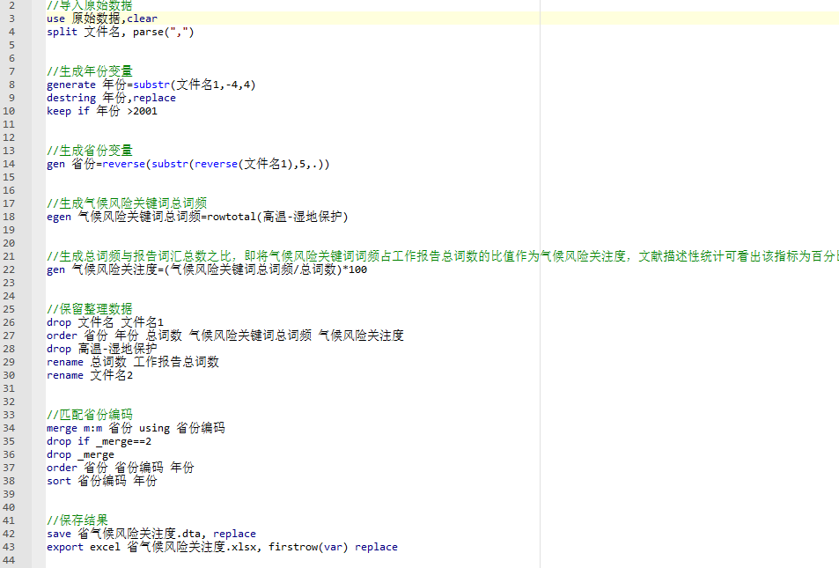839x568 pixels.
Task: Click the comment '//生成气候风险关键词总词频'
Action: [x=127, y=203]
